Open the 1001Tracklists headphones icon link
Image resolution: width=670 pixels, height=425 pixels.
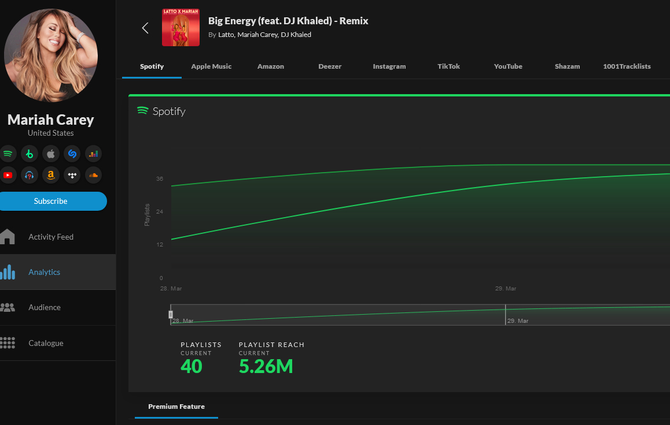click(x=30, y=175)
